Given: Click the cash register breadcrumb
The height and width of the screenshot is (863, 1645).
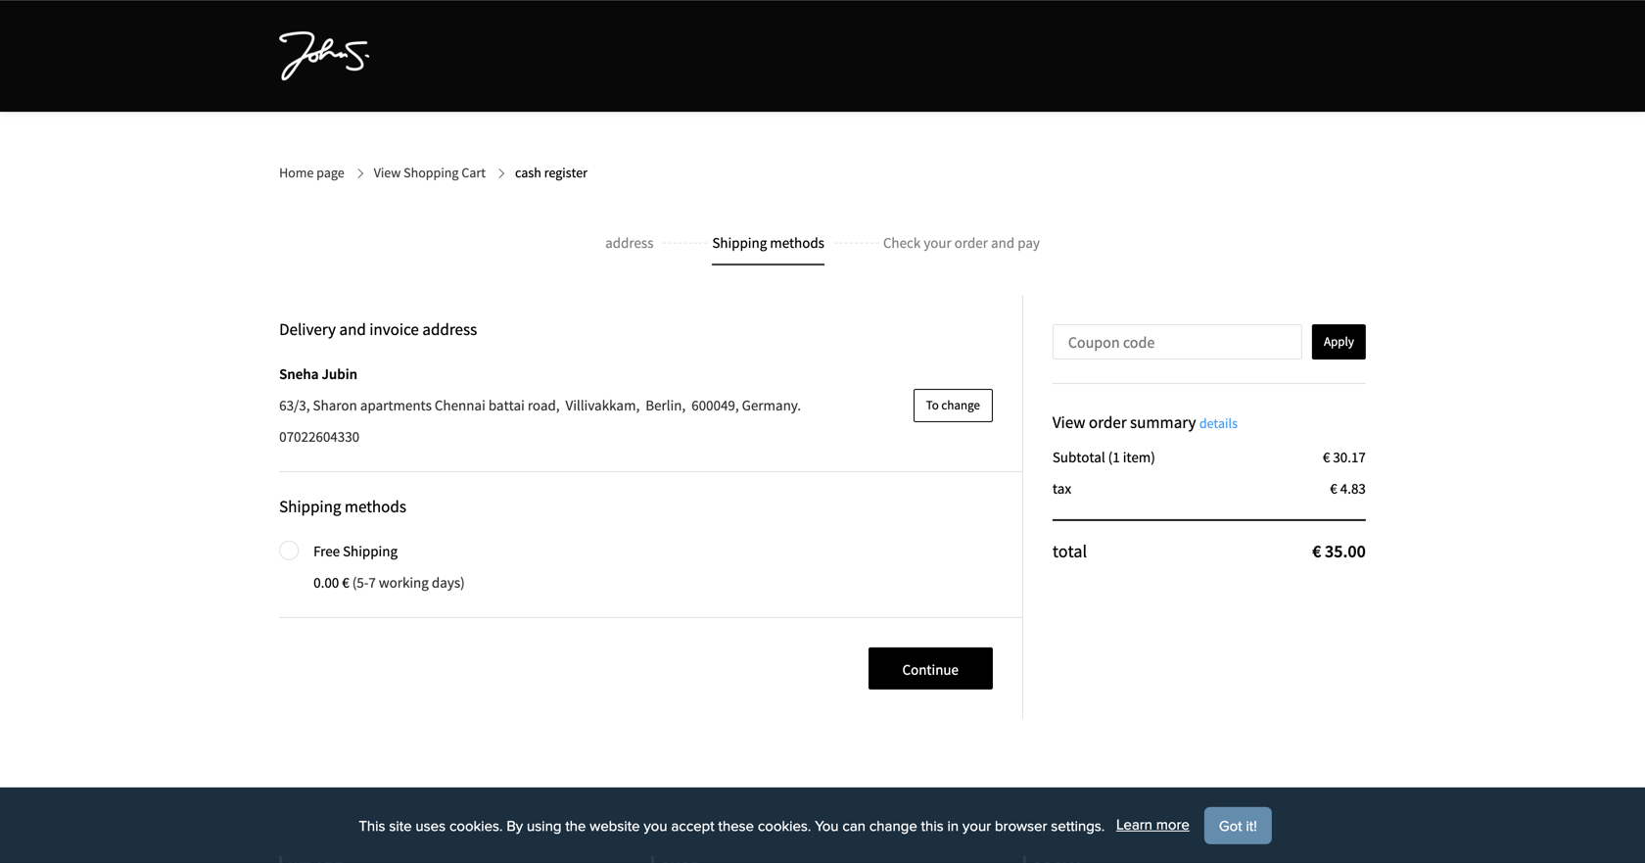Looking at the screenshot, I should click(550, 172).
